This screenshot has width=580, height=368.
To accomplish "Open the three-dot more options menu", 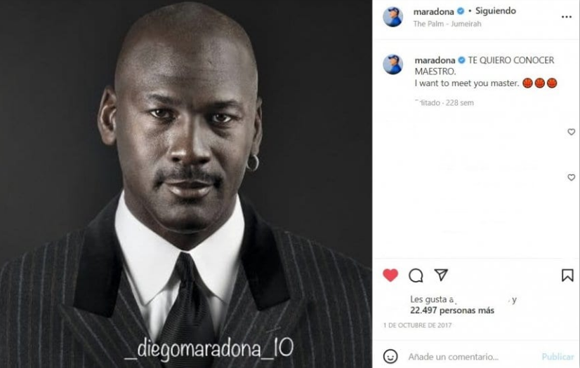I will point(567,17).
